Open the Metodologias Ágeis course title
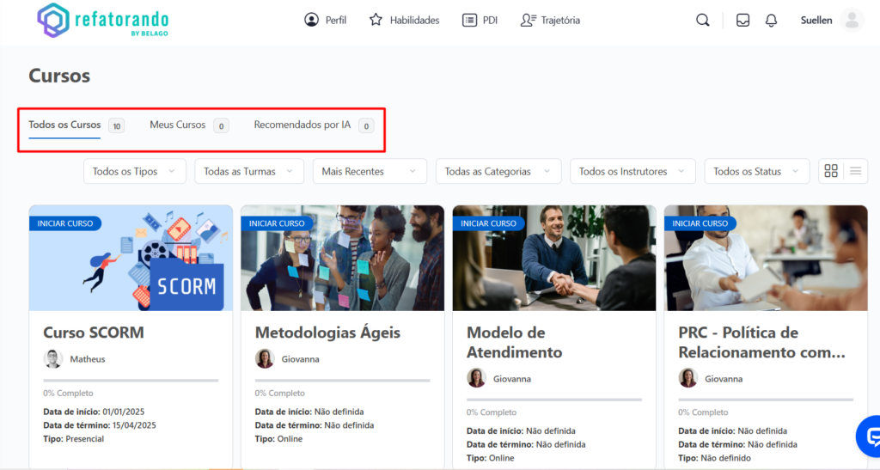 pos(327,333)
